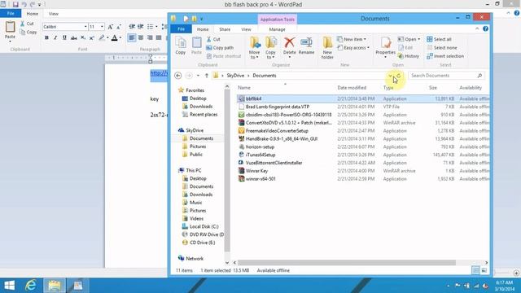
Task: Refresh the Documents folder view
Action: (398, 76)
